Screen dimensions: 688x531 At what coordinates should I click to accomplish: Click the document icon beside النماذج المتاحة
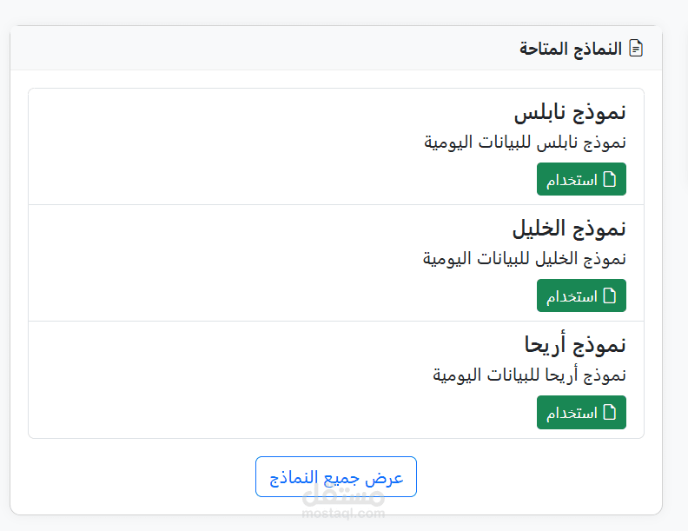[x=636, y=48]
